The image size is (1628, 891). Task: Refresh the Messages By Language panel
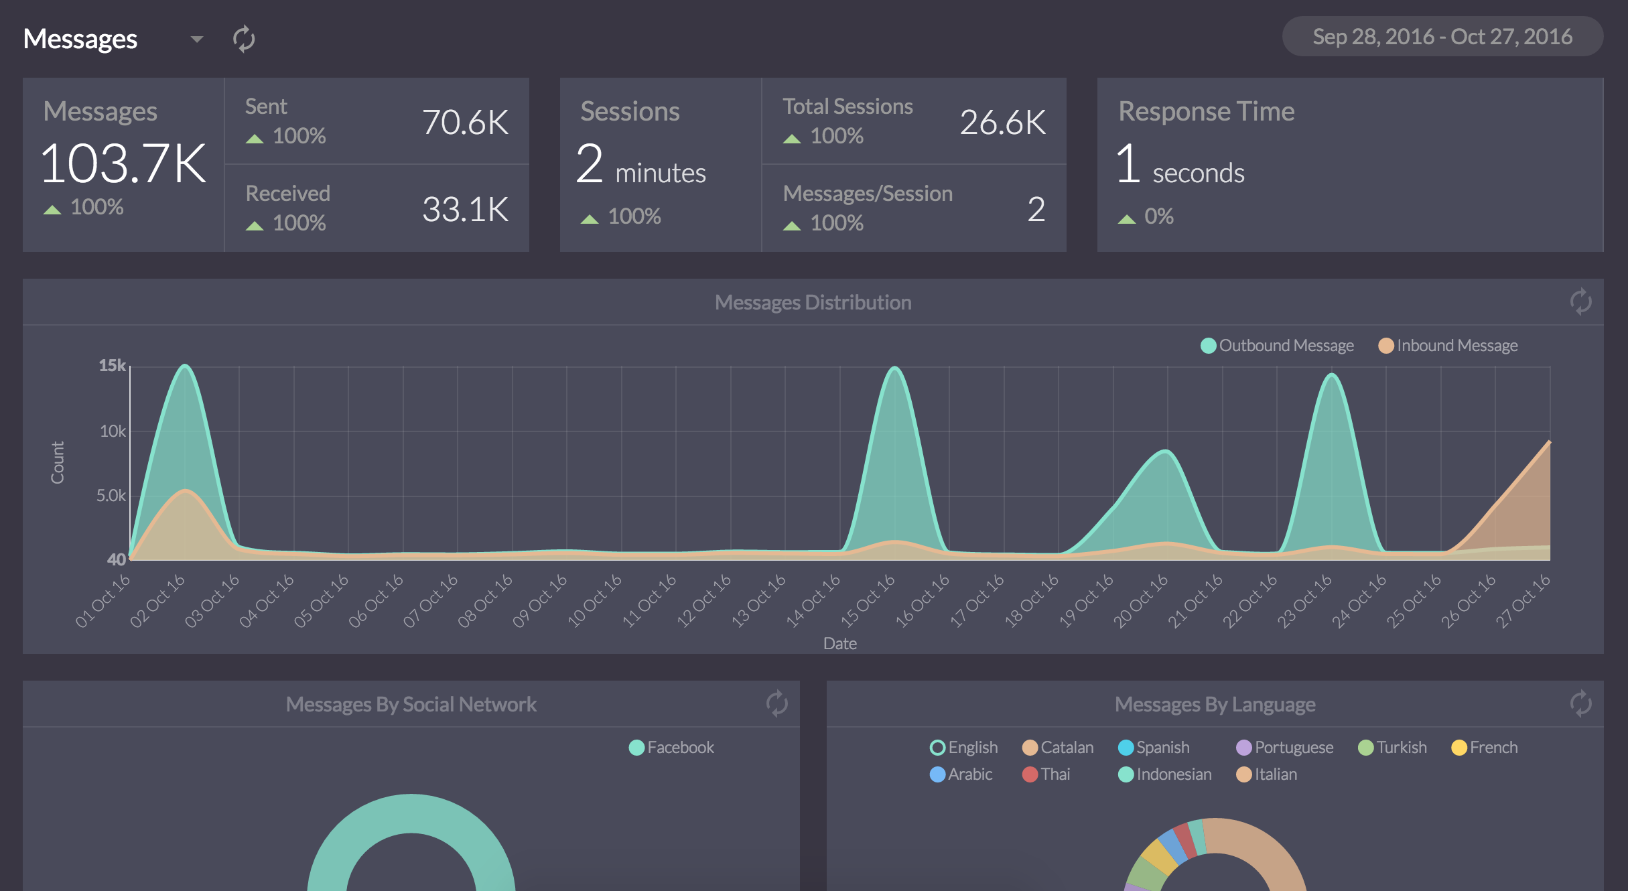[x=1580, y=704]
